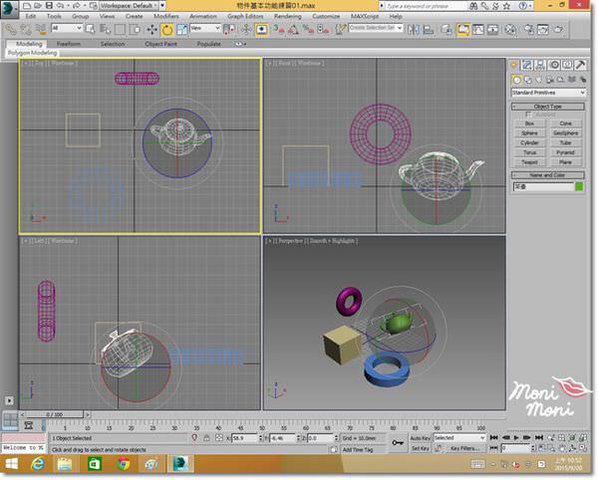Click the Windows Start button
The image size is (598, 480).
[x=10, y=464]
